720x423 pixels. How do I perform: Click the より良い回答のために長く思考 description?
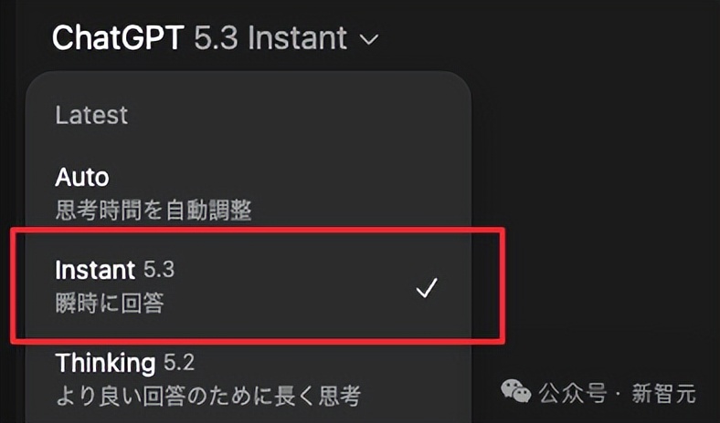pos(208,396)
